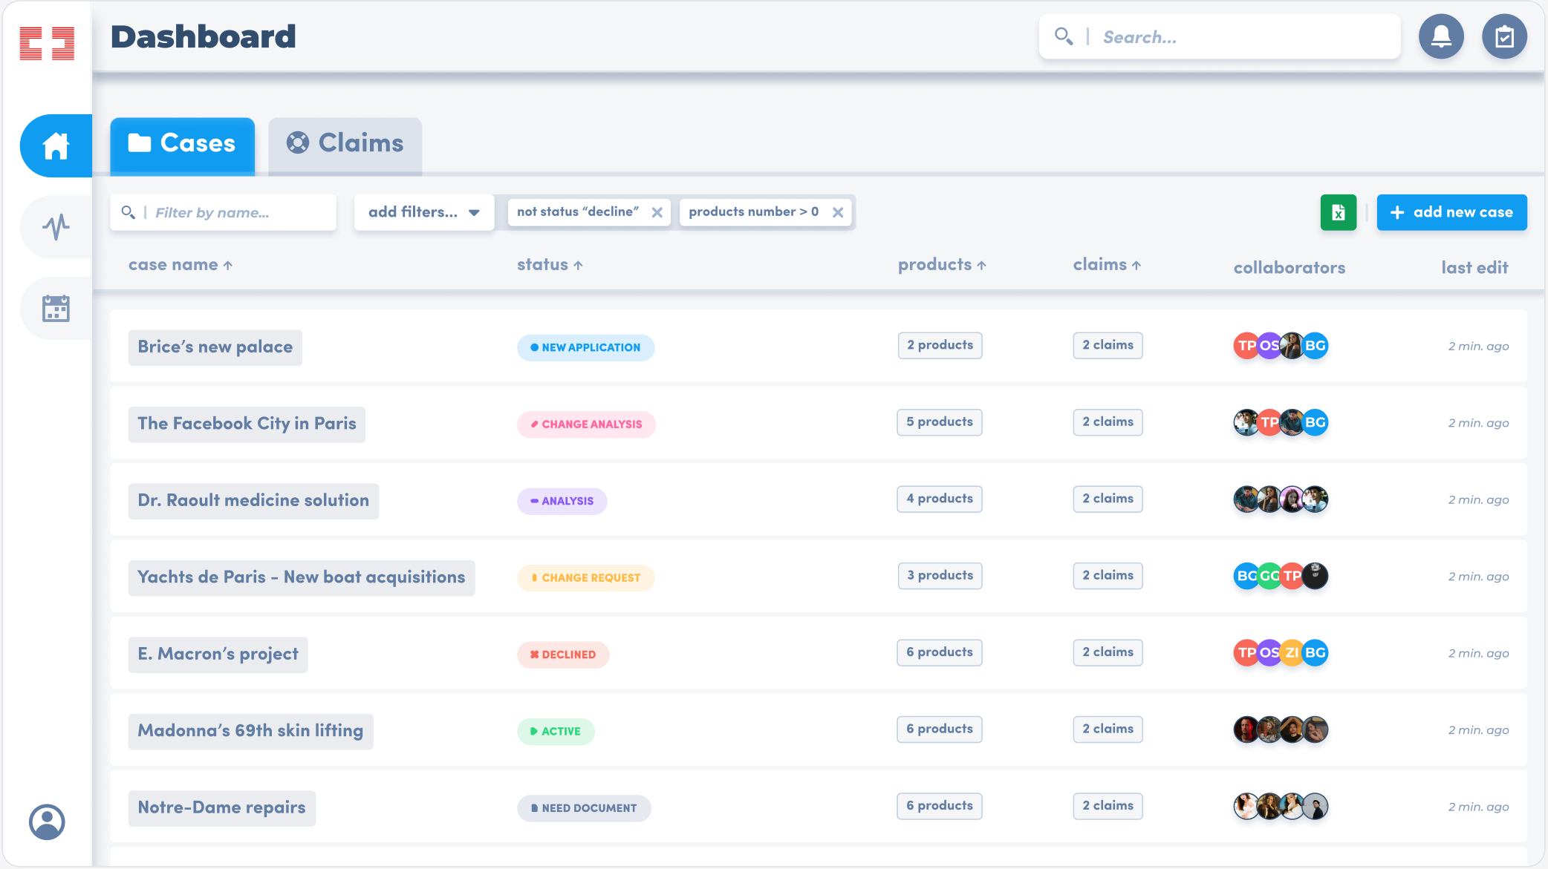Image resolution: width=1548 pixels, height=869 pixels.
Task: Click the ZI collaborator avatar
Action: click(x=1292, y=653)
